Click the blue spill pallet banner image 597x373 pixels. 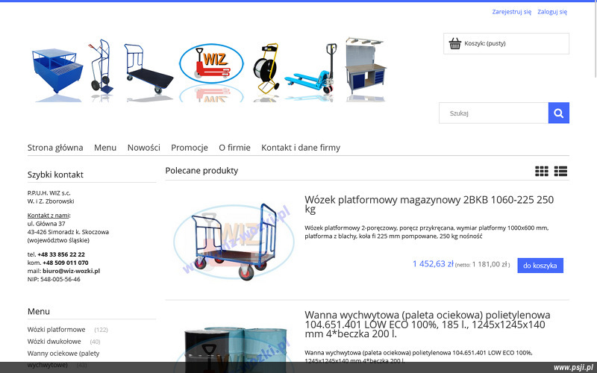click(x=57, y=70)
